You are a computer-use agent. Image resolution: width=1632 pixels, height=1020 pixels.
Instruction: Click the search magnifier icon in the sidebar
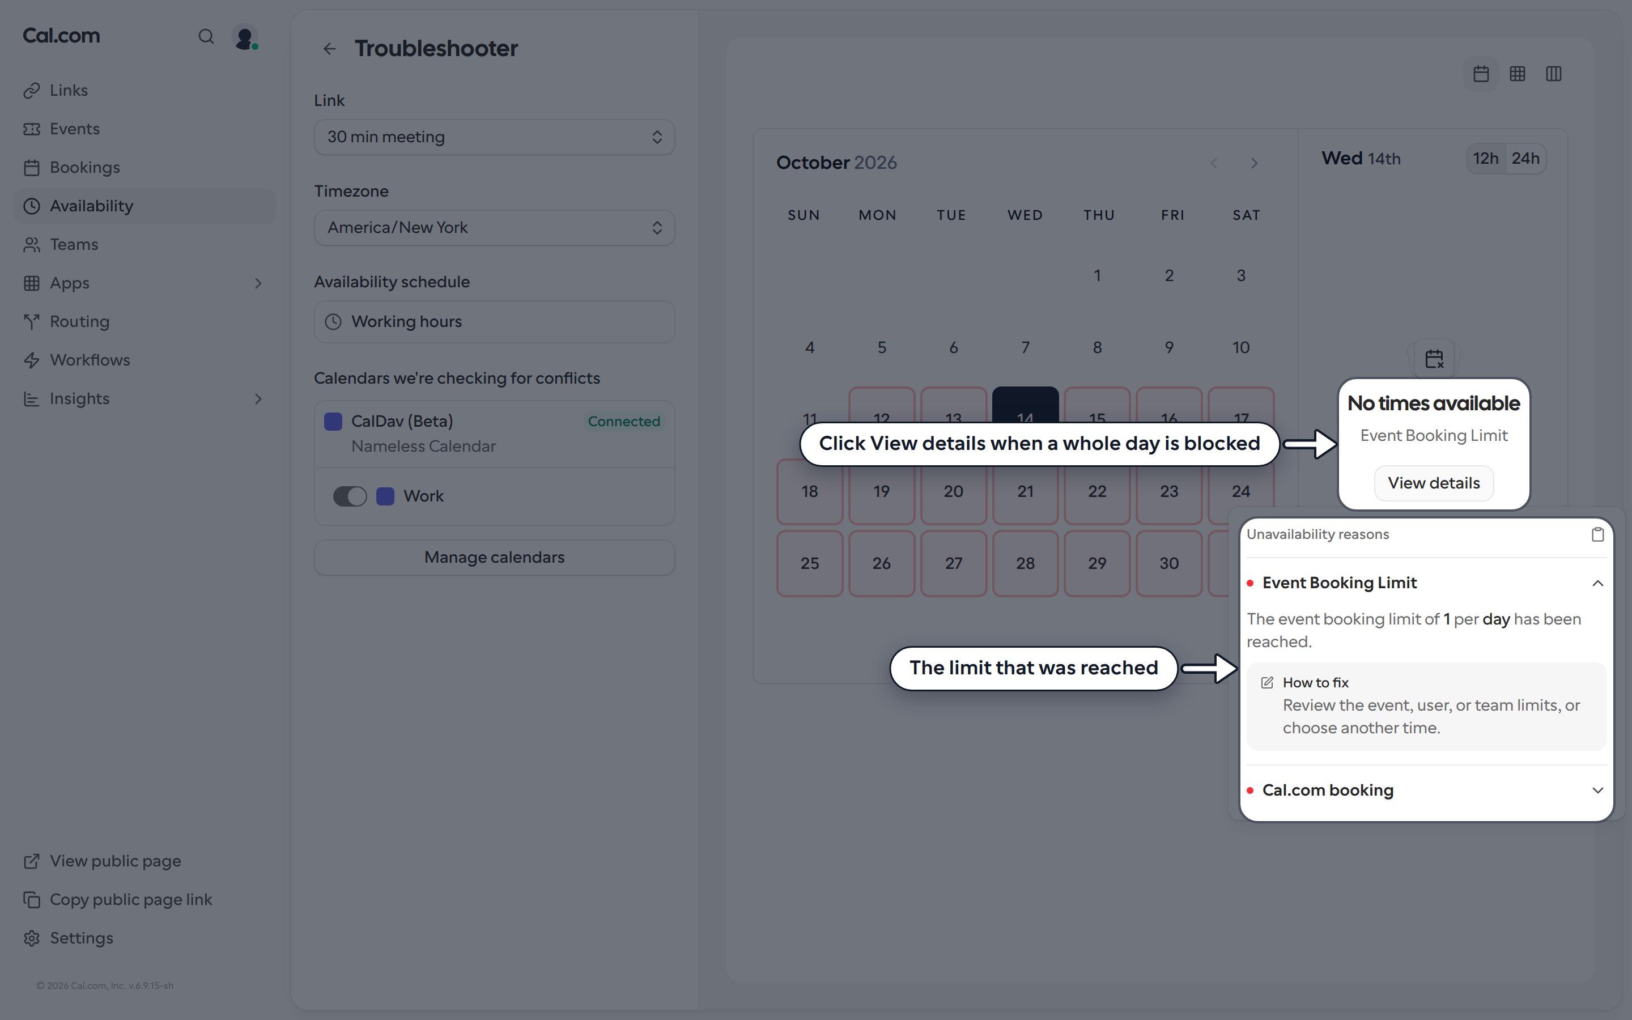coord(206,36)
